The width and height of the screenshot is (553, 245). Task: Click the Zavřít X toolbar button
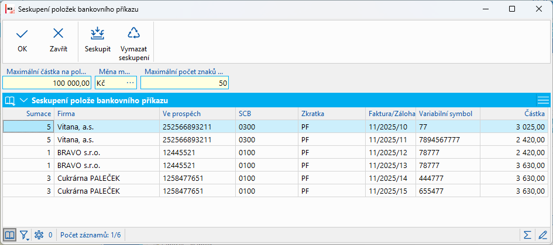tap(58, 40)
